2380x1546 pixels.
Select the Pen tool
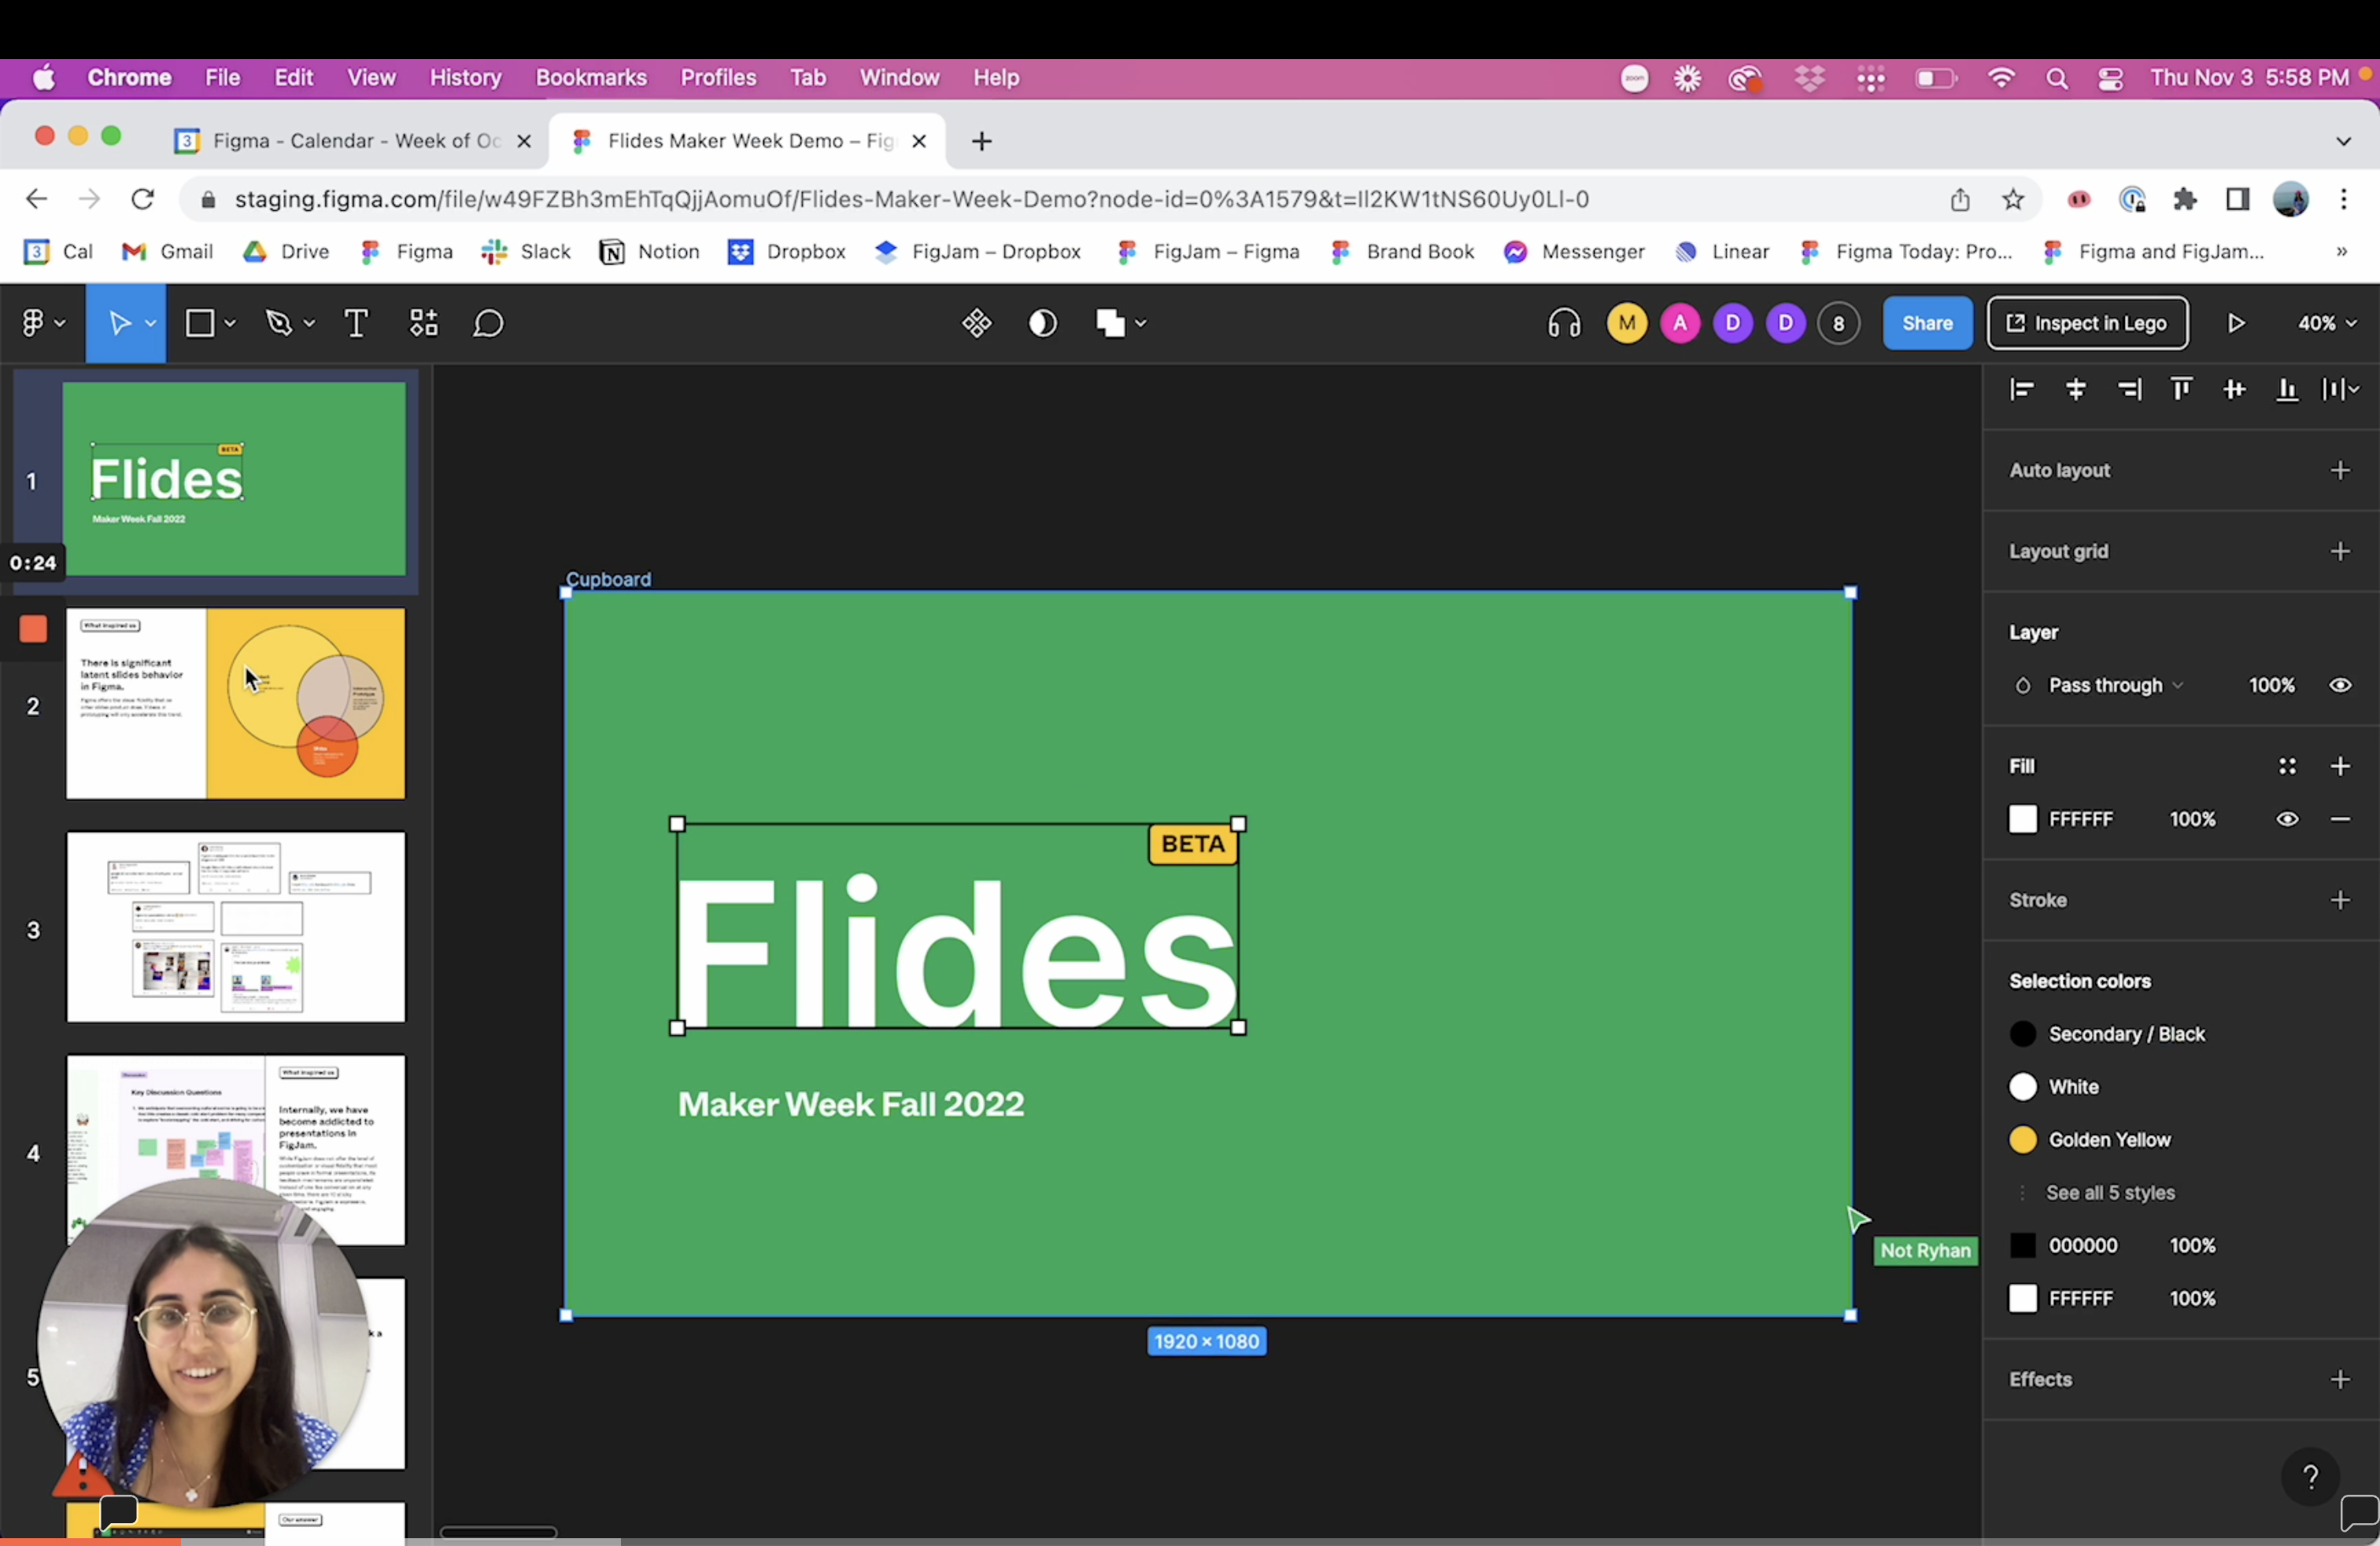click(279, 323)
